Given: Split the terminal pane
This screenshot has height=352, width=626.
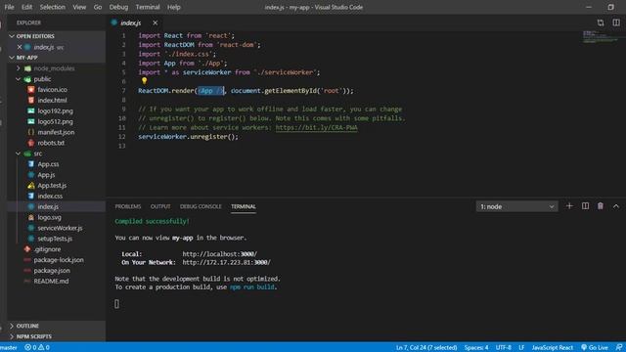Looking at the screenshot, I should (x=585, y=206).
